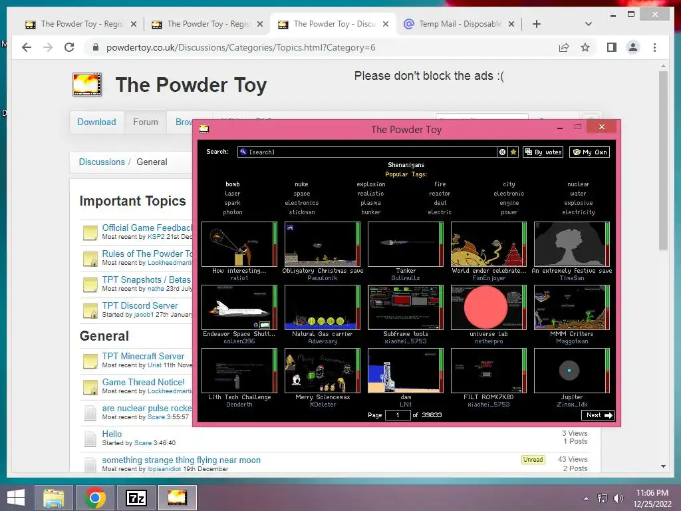
Task: Close the Temp Mail tab
Action: [x=511, y=24]
